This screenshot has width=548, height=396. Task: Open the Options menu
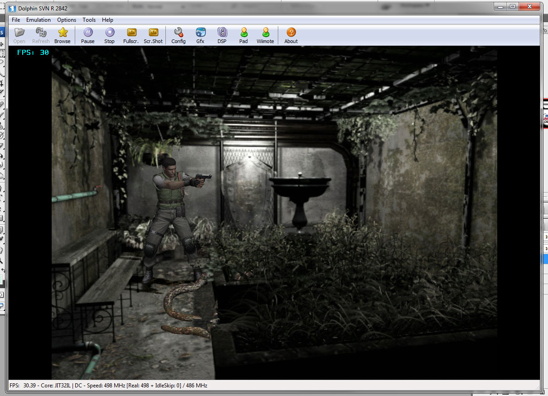67,20
